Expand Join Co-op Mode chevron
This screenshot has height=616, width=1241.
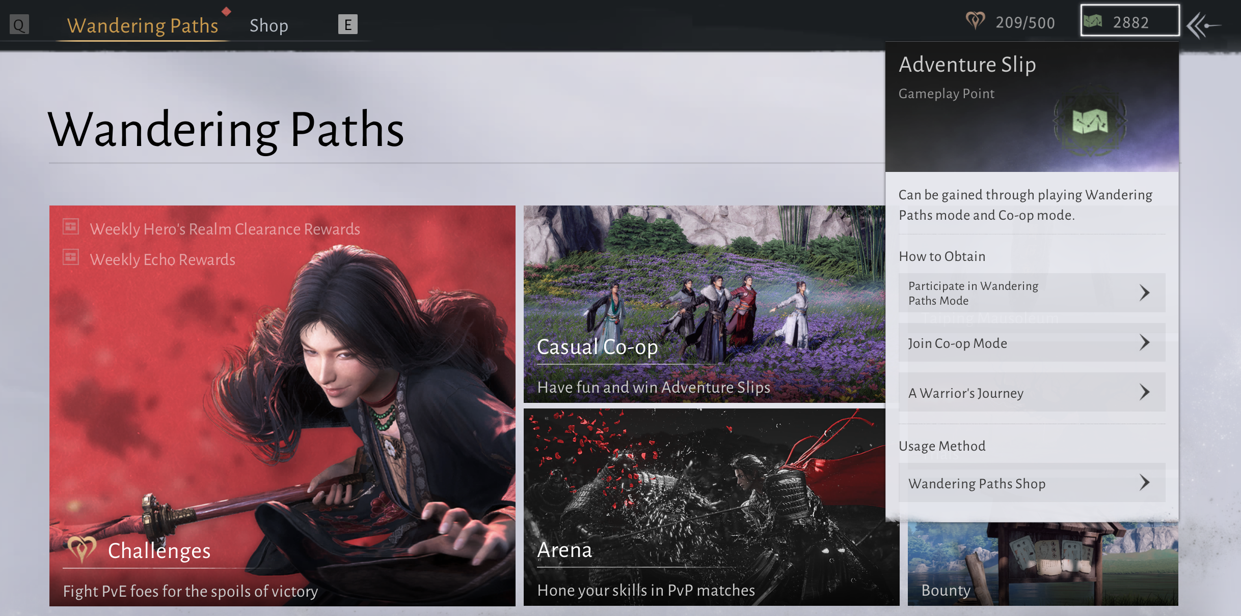coord(1144,342)
